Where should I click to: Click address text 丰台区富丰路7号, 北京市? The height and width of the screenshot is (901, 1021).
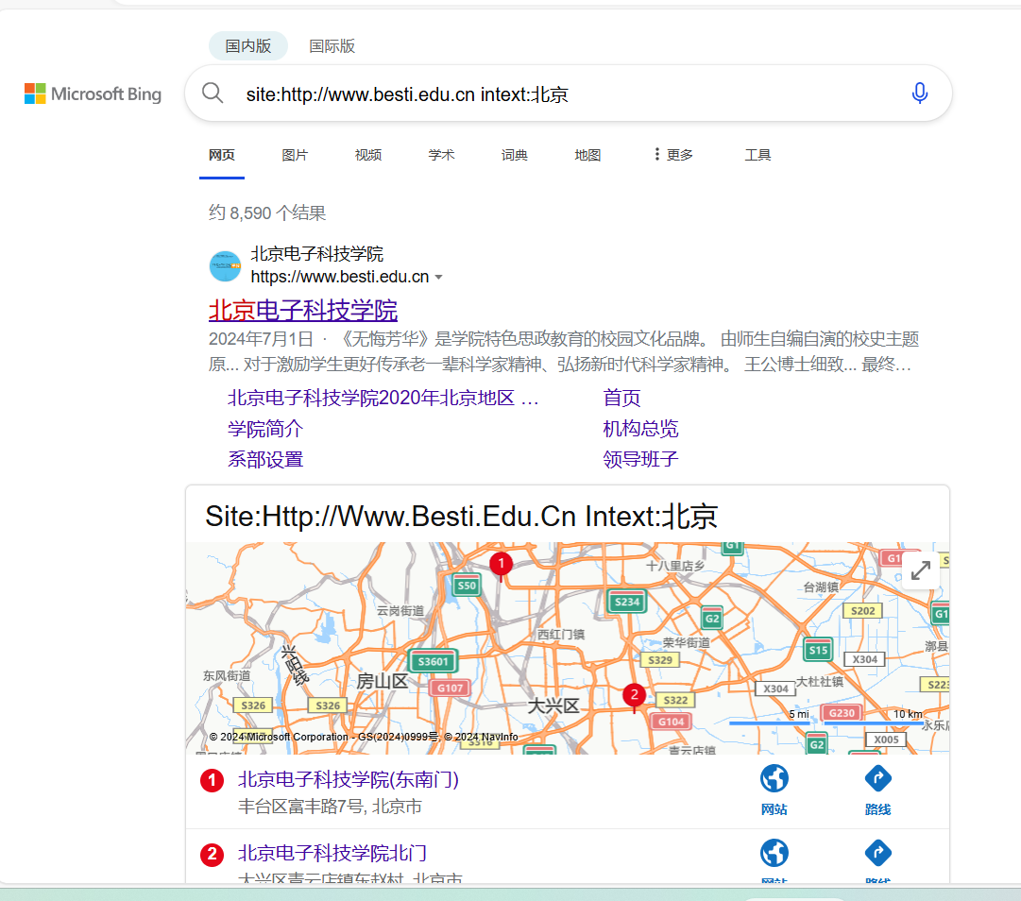point(330,807)
